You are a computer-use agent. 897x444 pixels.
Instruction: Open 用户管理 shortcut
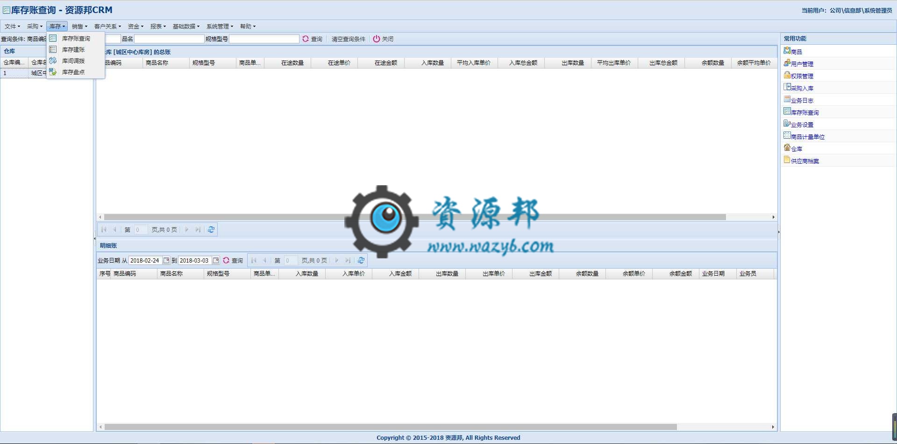(x=798, y=63)
